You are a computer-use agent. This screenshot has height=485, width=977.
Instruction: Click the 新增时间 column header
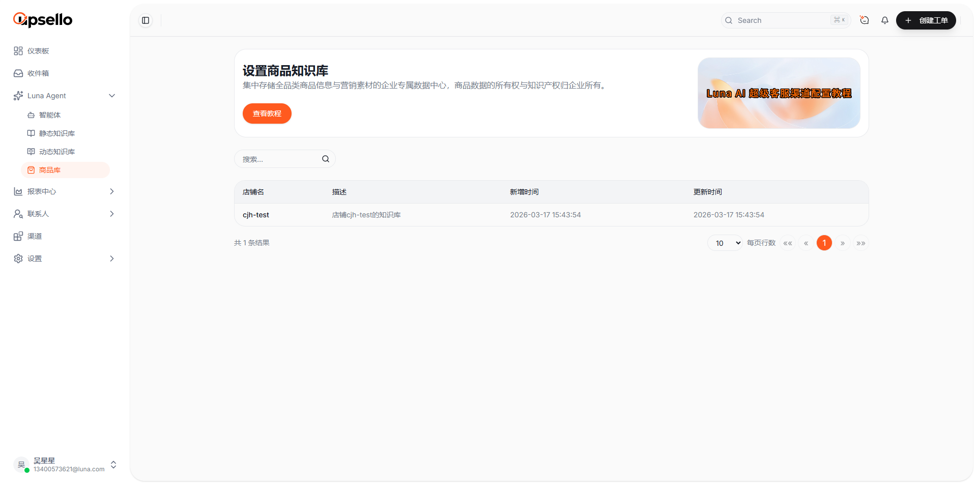point(525,192)
